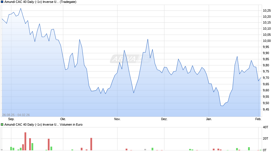Click the '40T' volume axis label
The image size is (274, 153).
click(x=266, y=127)
